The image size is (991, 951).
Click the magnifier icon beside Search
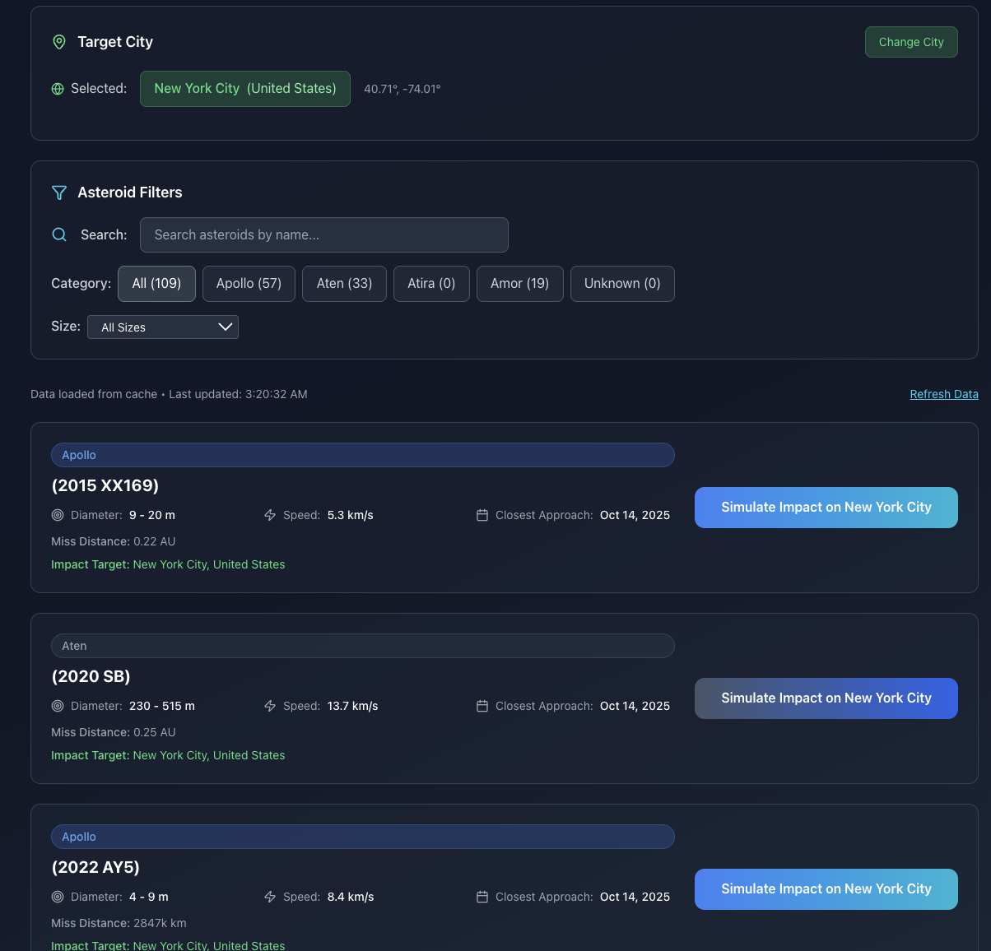[59, 234]
